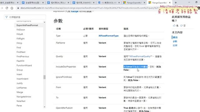Image resolution: width=200 pixels, height=112 pixels.
Task: Click the From parameter name cell
Action: 58,87
